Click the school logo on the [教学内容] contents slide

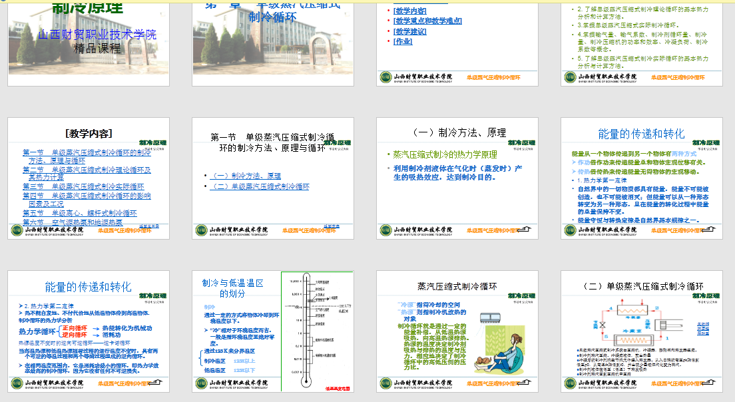click(x=17, y=230)
